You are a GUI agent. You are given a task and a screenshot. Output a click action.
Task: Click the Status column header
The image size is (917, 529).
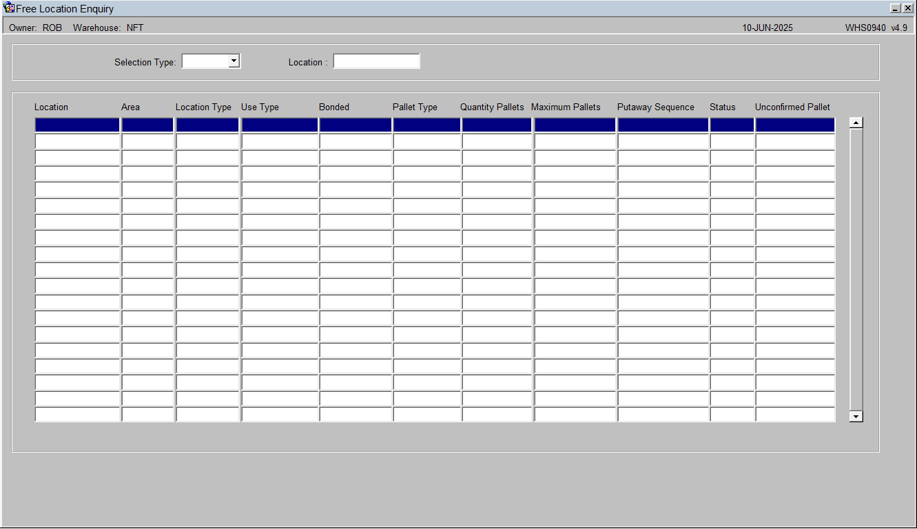[723, 107]
